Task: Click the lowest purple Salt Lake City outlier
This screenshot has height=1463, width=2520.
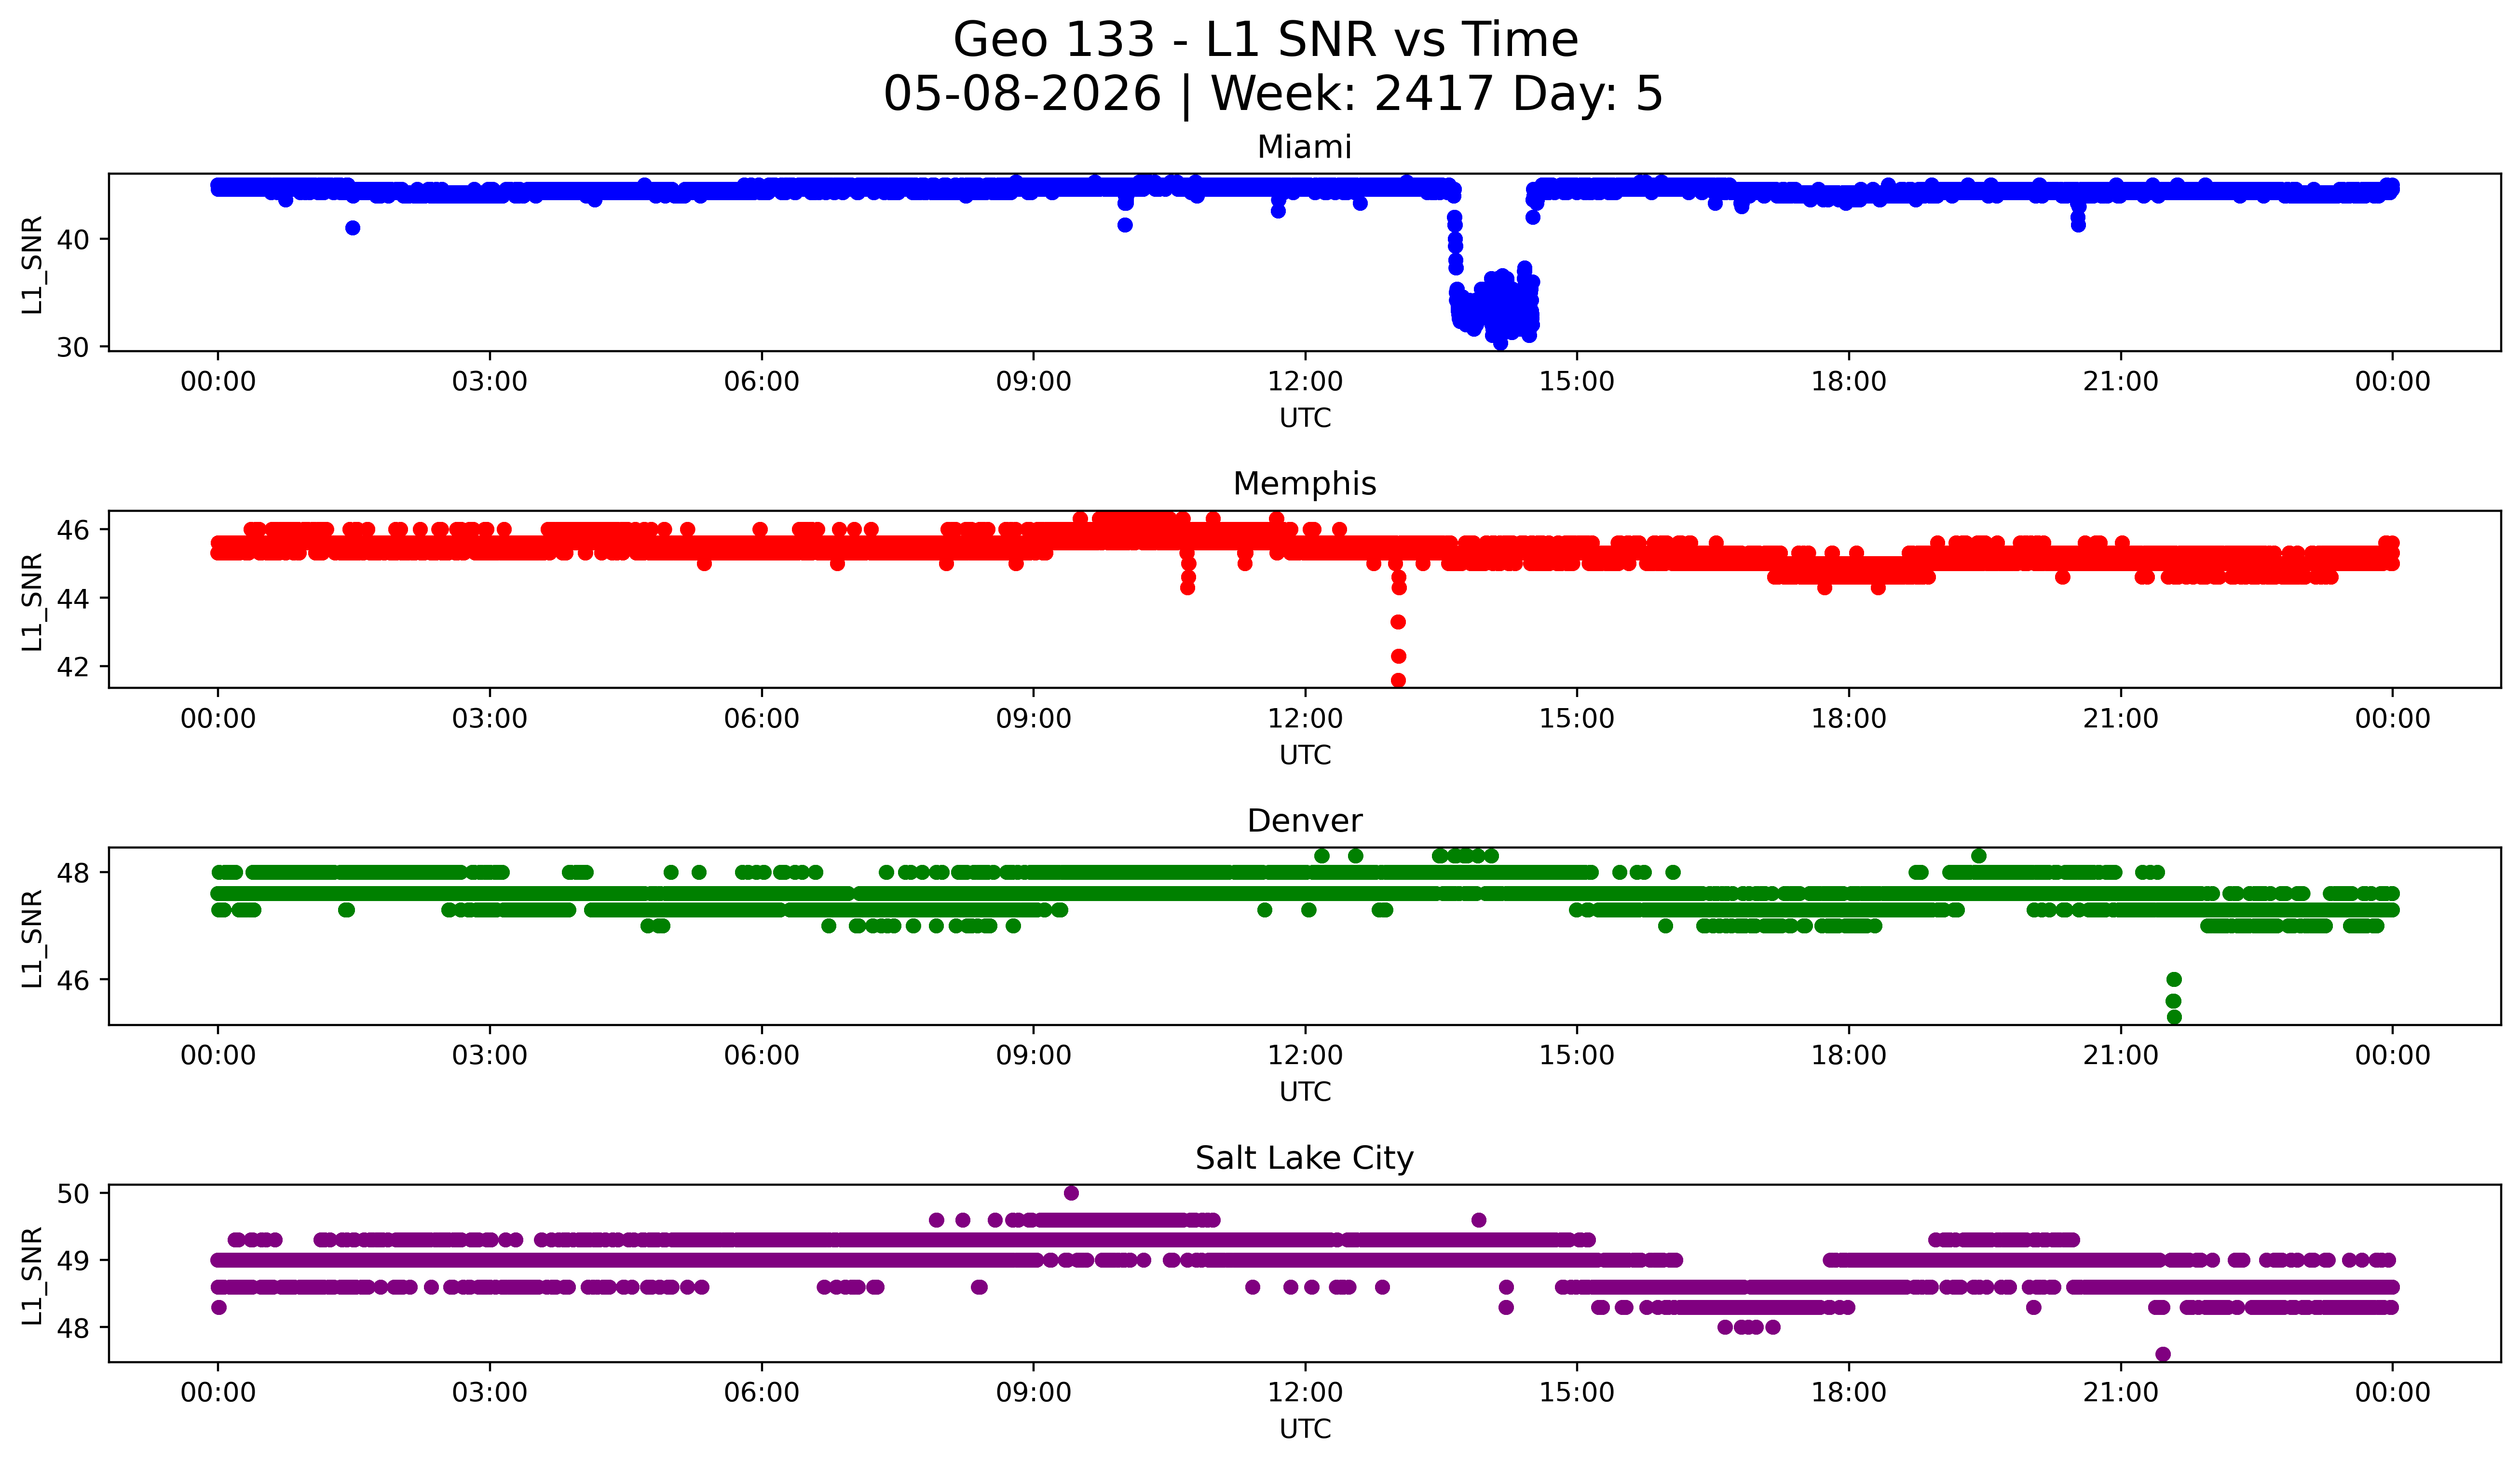Action: click(2163, 1354)
